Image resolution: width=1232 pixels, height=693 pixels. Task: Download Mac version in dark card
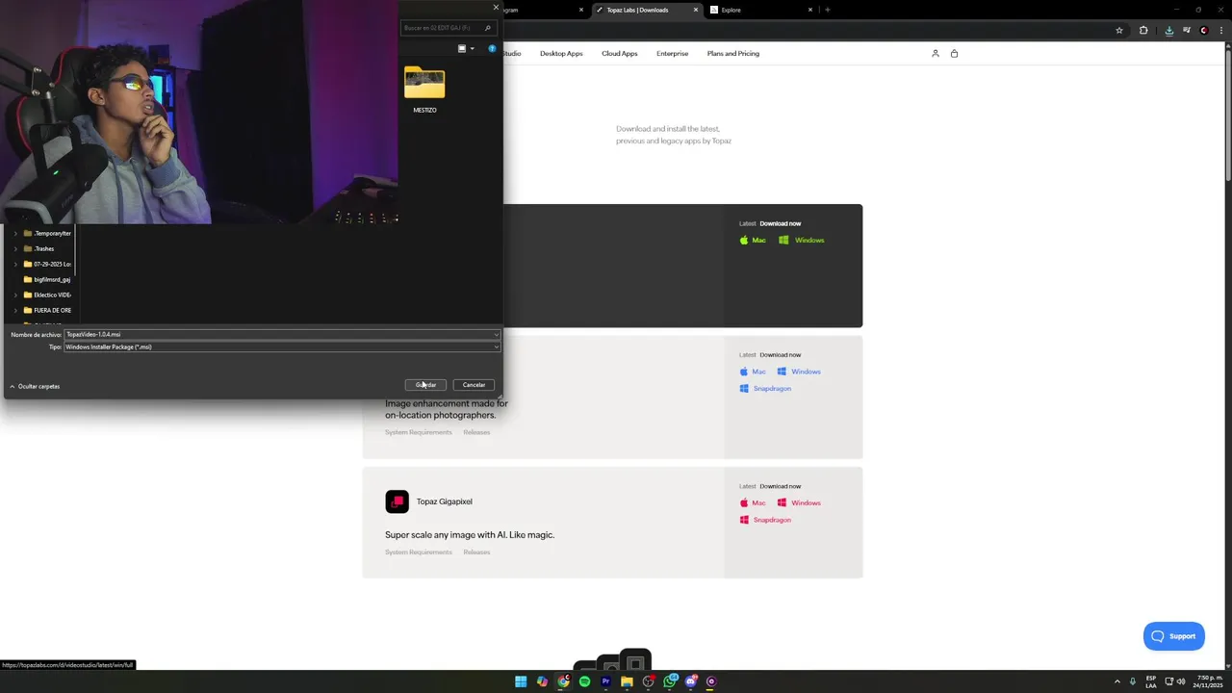click(x=753, y=240)
